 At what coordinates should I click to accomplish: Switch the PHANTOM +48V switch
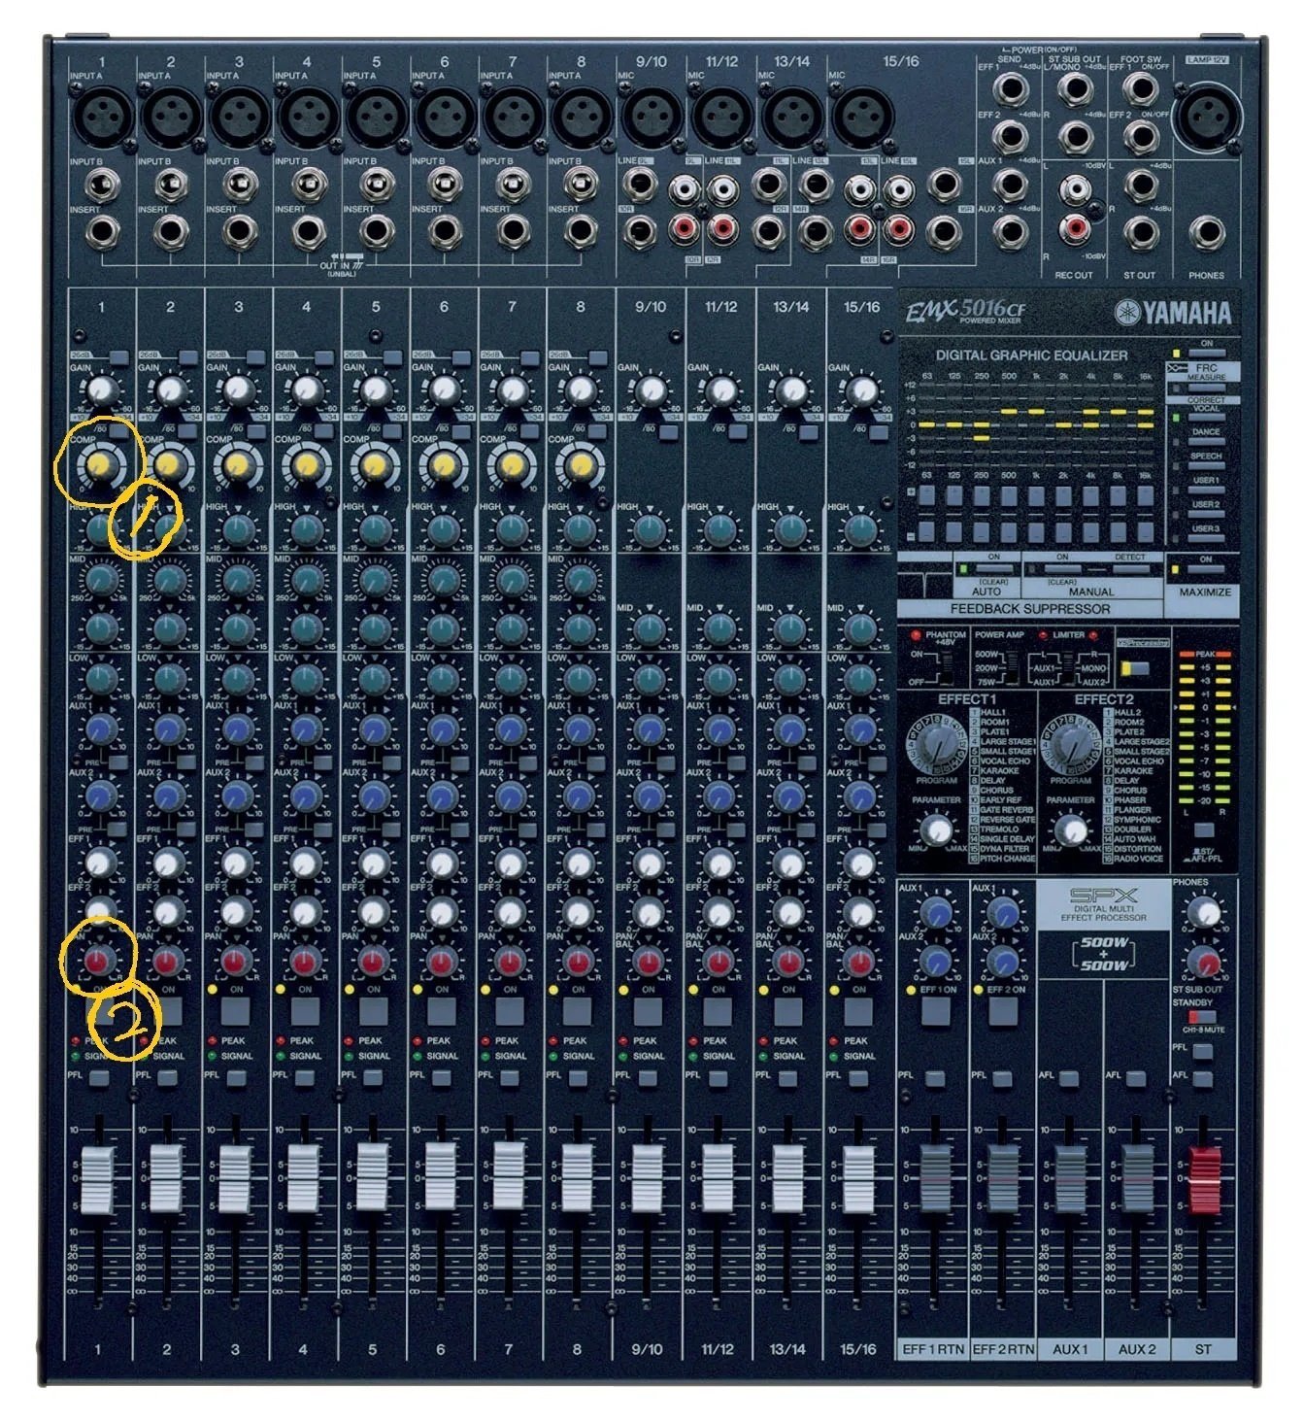[x=948, y=667]
